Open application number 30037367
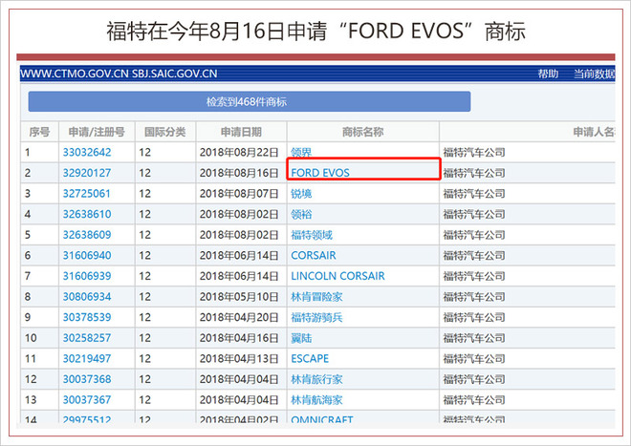Viewport: 631px width, 446px height. click(87, 400)
